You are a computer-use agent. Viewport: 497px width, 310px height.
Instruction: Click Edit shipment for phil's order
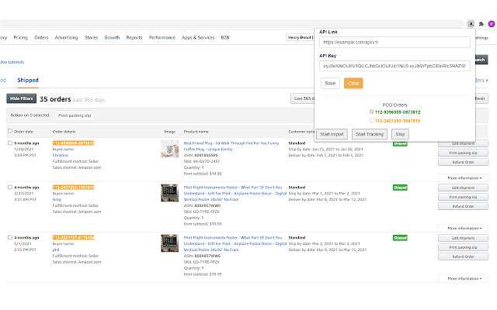[463, 238]
